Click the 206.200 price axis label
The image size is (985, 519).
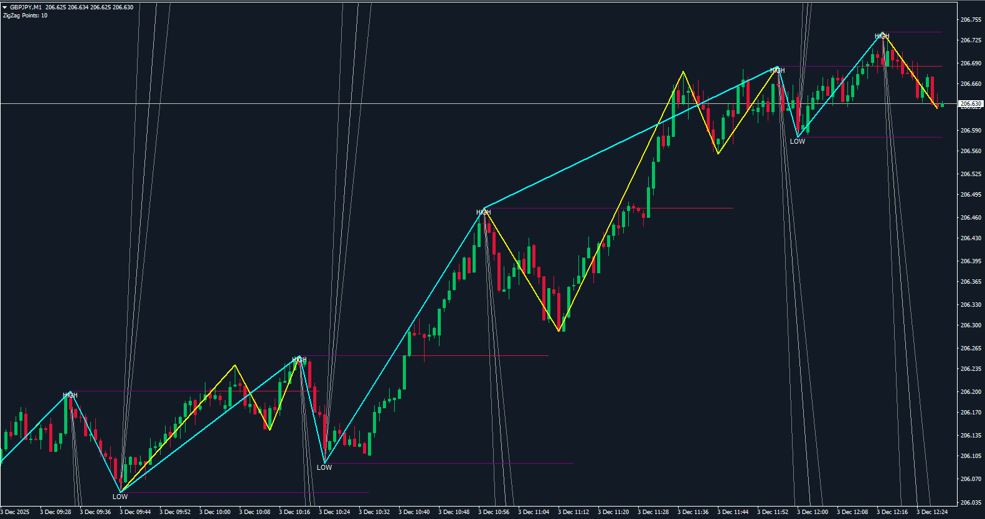pos(971,392)
